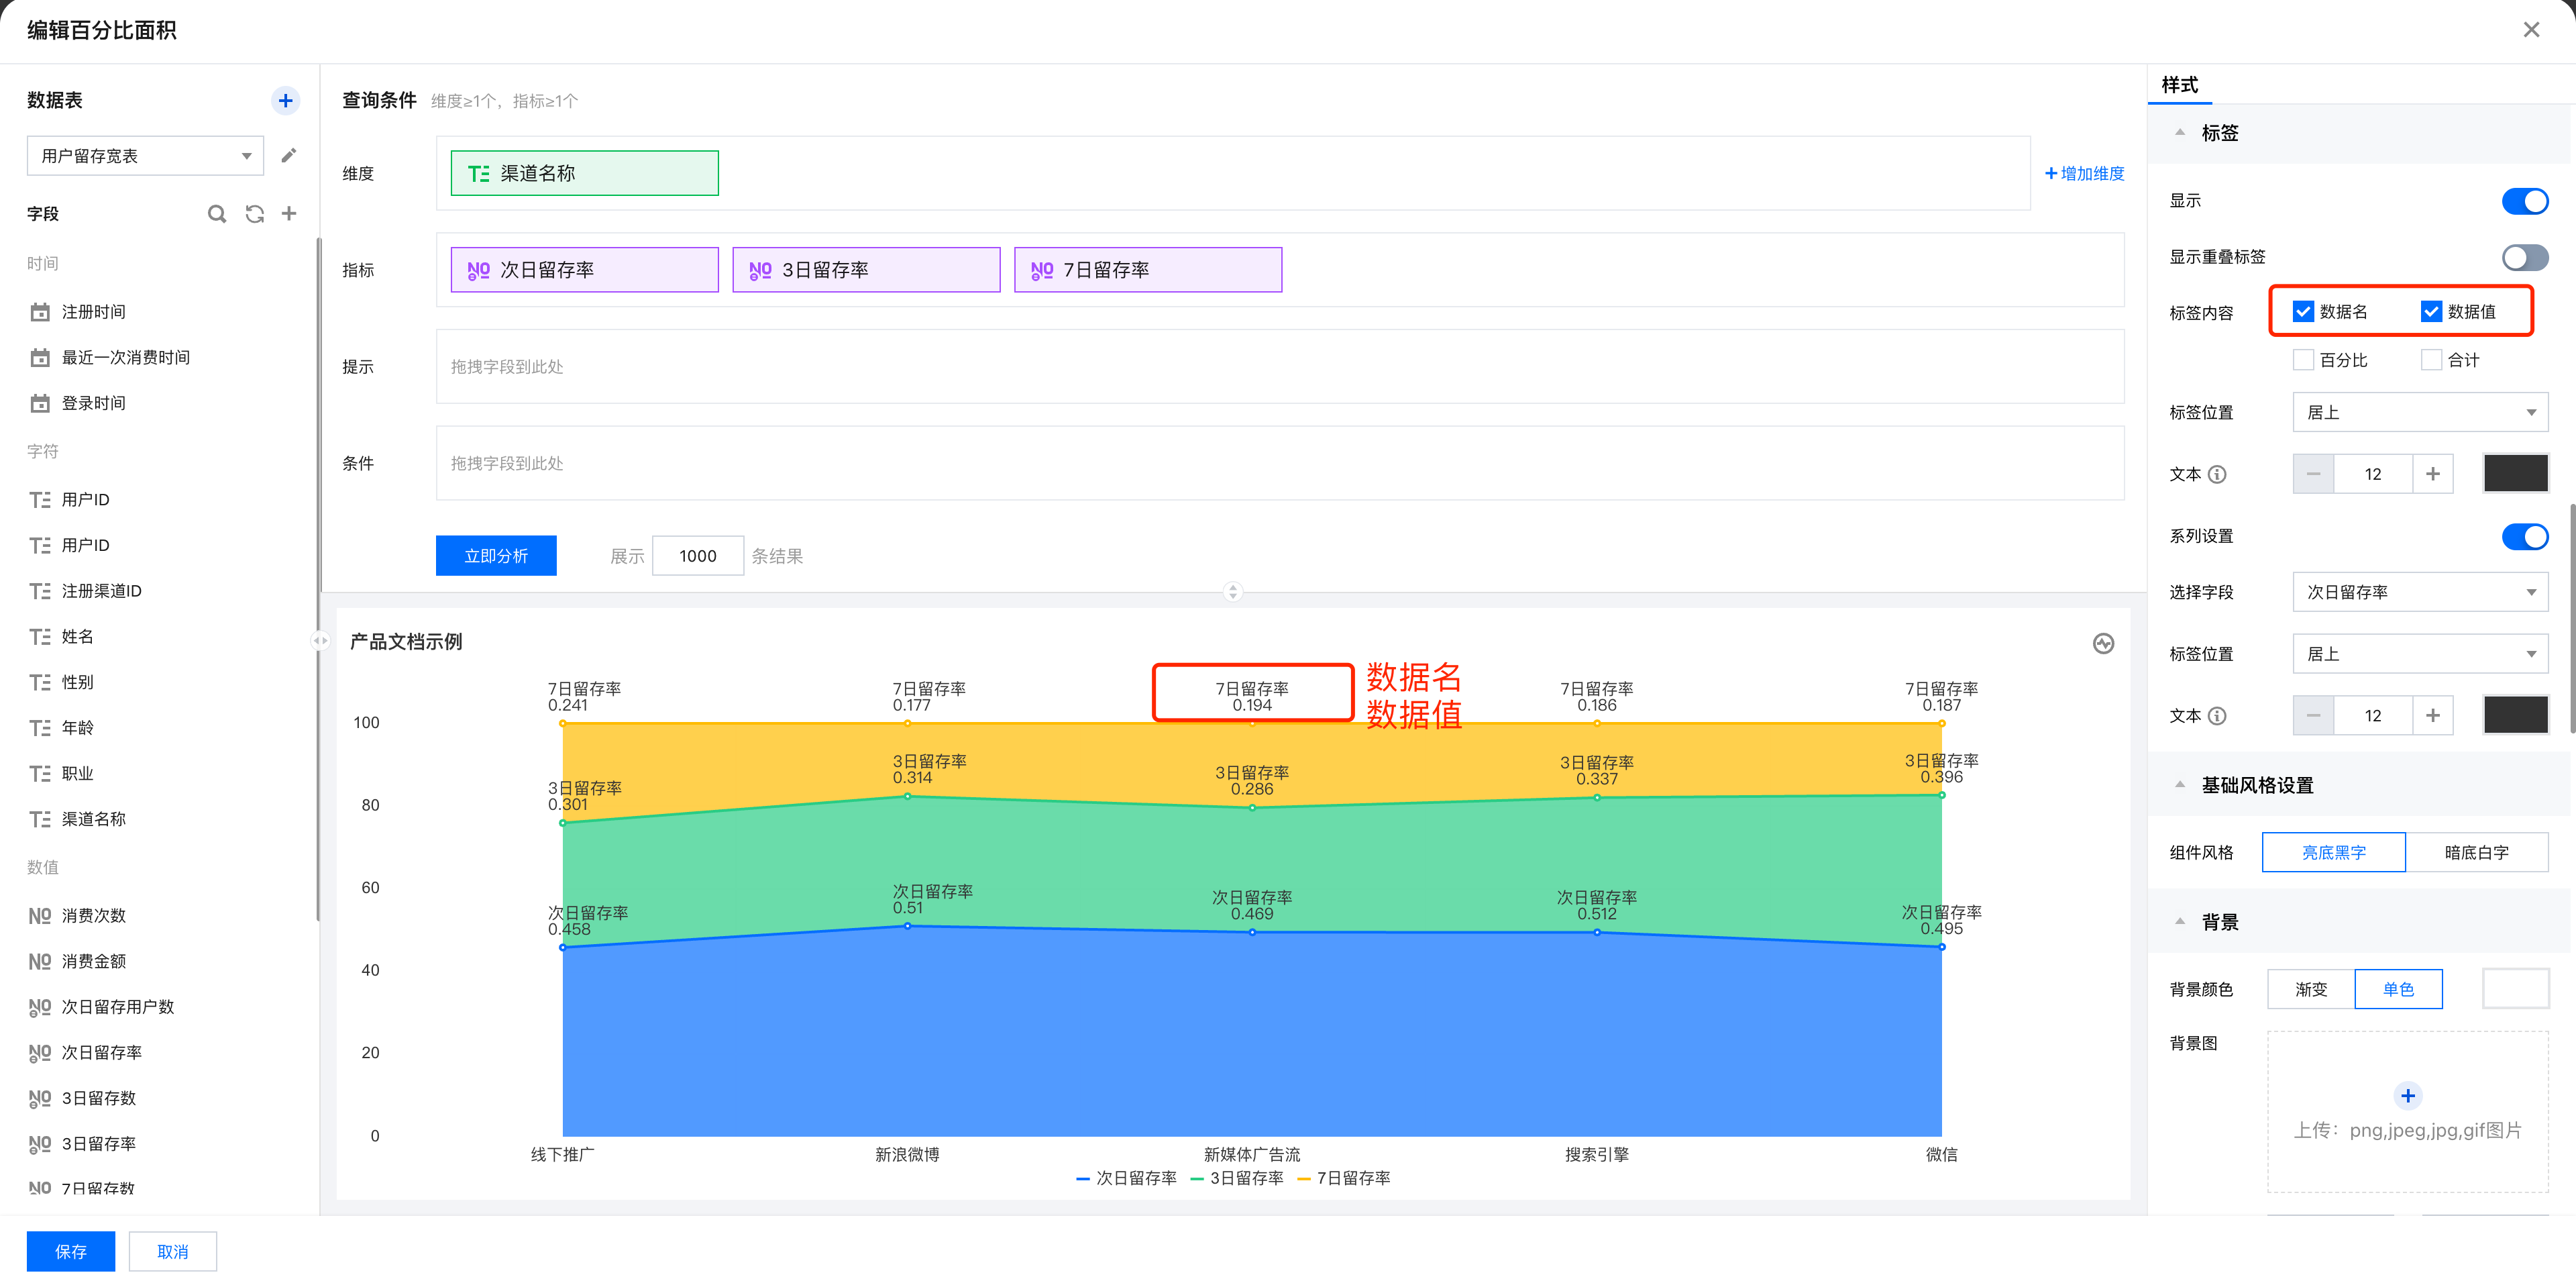Click the add data table plus icon
The height and width of the screenshot is (1283, 2576).
click(285, 100)
